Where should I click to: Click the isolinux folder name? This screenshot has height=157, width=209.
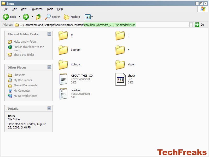[x=76, y=64]
